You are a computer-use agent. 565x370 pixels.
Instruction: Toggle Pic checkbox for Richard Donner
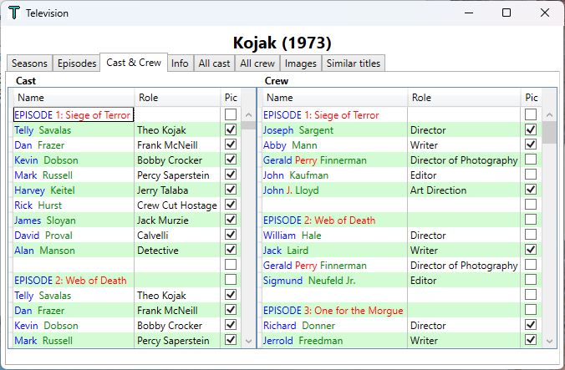tap(531, 325)
